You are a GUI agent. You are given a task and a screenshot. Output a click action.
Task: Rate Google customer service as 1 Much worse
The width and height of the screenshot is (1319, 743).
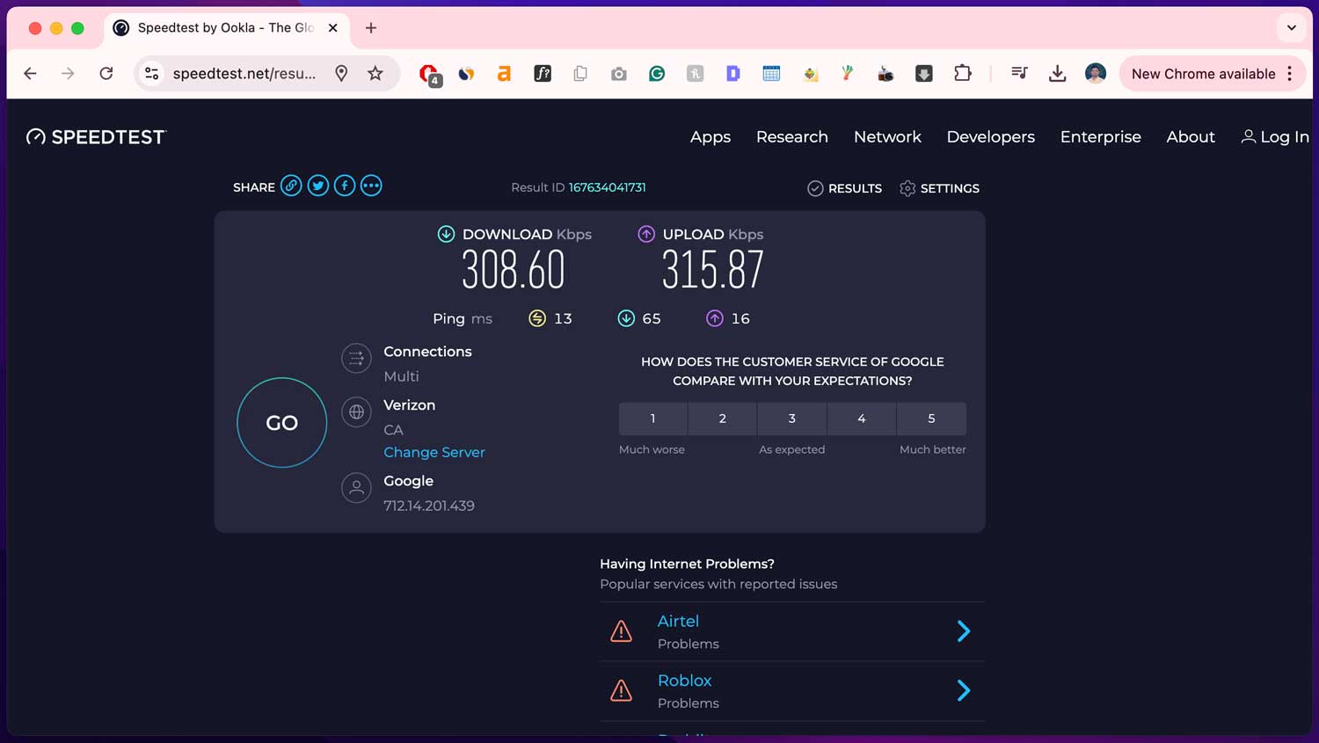coord(652,419)
